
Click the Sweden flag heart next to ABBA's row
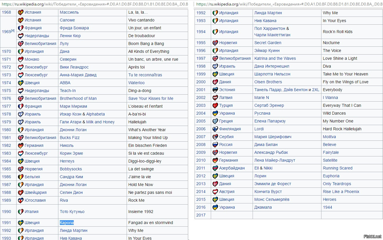21,83
